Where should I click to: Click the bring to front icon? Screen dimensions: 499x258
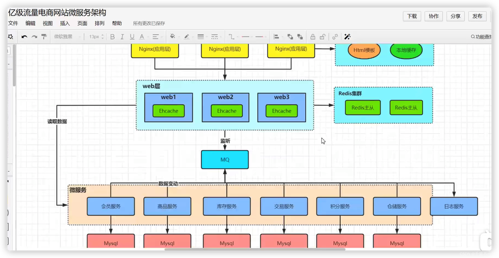click(290, 37)
